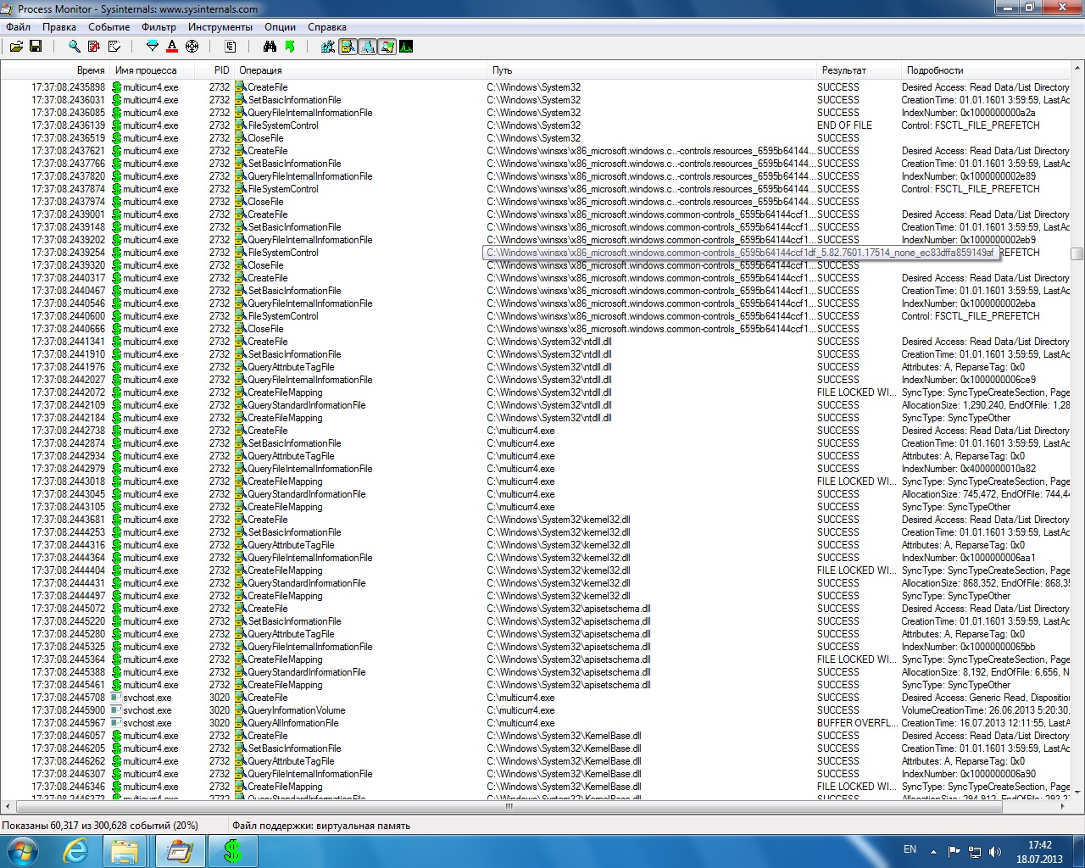The image size is (1085, 868).
Task: Open the Справка menu
Action: point(327,27)
